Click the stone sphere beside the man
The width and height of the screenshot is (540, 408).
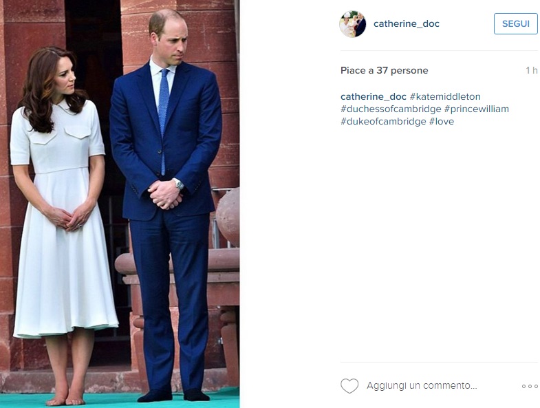tap(228, 218)
